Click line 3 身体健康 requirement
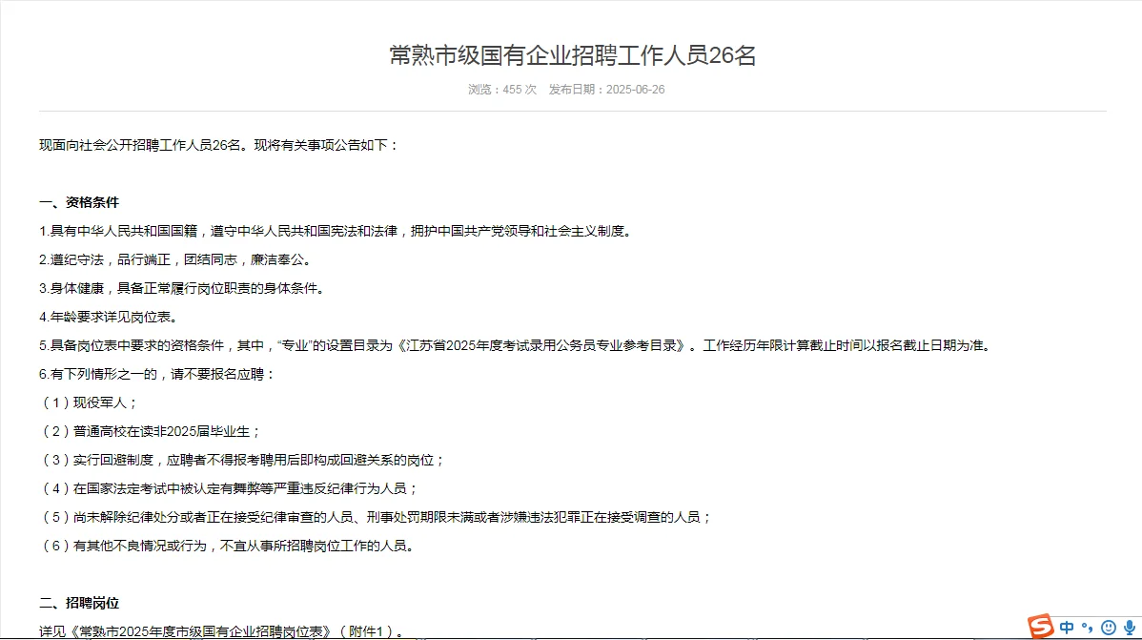The height and width of the screenshot is (640, 1142). [x=181, y=289]
